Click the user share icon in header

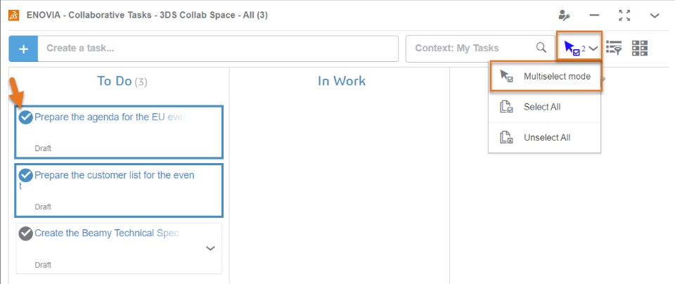coord(564,15)
